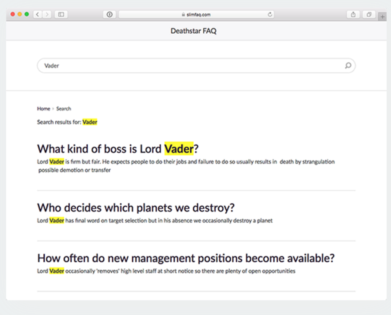The image size is (391, 315).
Task: Click the highlighted Vader in 'Search results for'
Action: (90, 122)
